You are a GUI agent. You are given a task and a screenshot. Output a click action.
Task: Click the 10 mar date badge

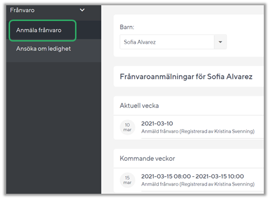point(128,127)
